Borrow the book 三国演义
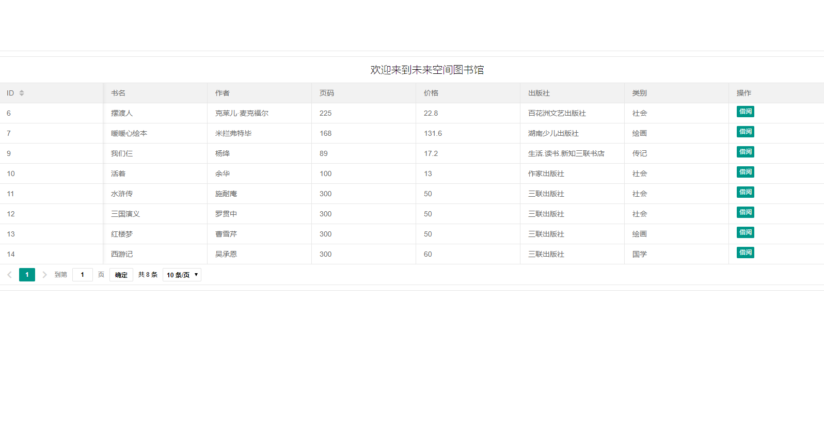This screenshot has height=425, width=824. [745, 212]
